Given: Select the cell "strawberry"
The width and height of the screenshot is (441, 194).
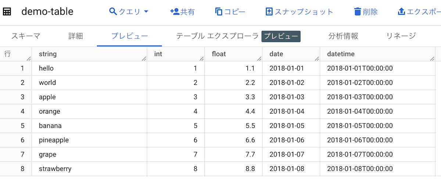Looking at the screenshot, I should (x=89, y=169).
